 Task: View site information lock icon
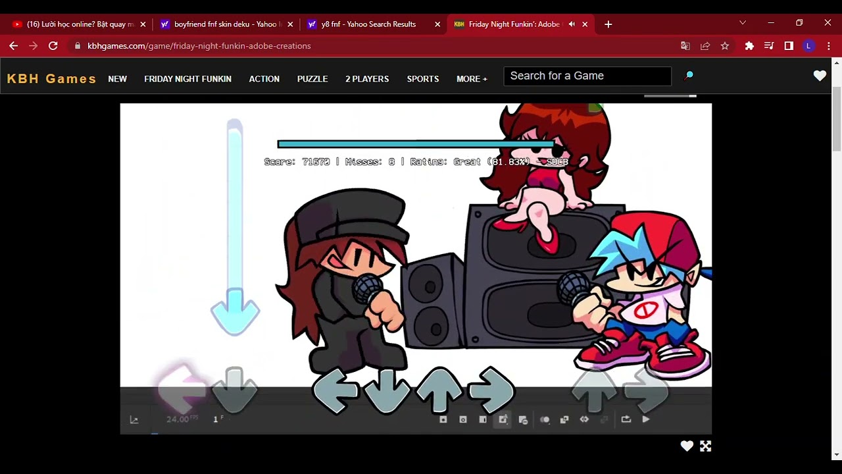coord(78,46)
